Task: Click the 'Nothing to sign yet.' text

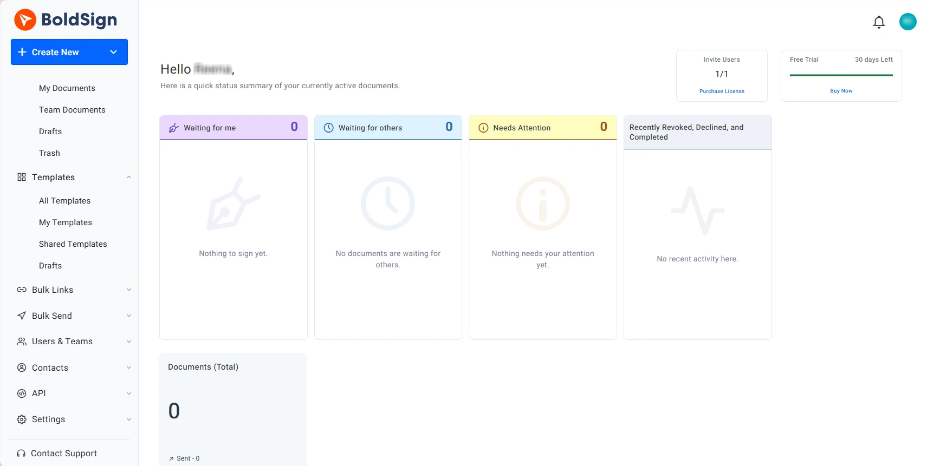Action: click(234, 253)
